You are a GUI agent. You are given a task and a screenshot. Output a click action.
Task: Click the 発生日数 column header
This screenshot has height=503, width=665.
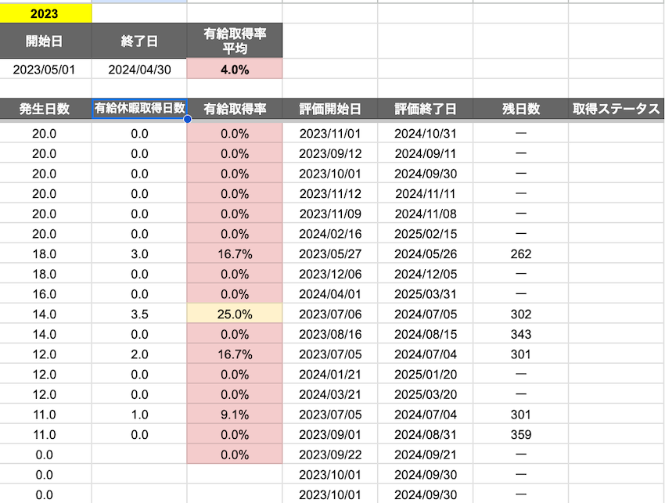(45, 110)
